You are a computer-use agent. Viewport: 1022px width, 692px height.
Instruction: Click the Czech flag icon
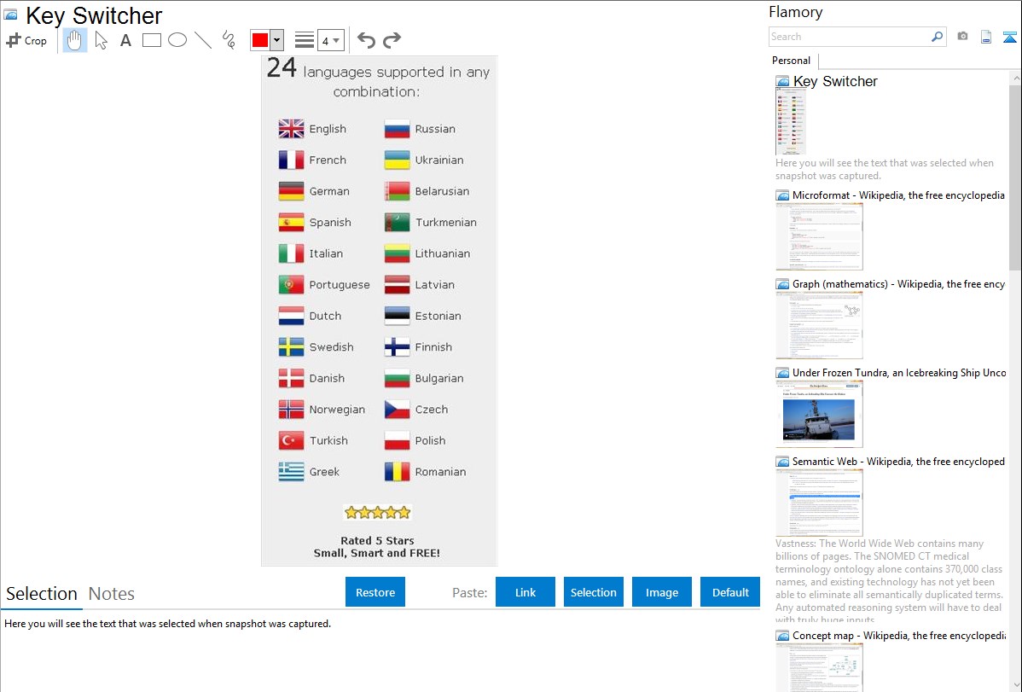click(x=397, y=409)
